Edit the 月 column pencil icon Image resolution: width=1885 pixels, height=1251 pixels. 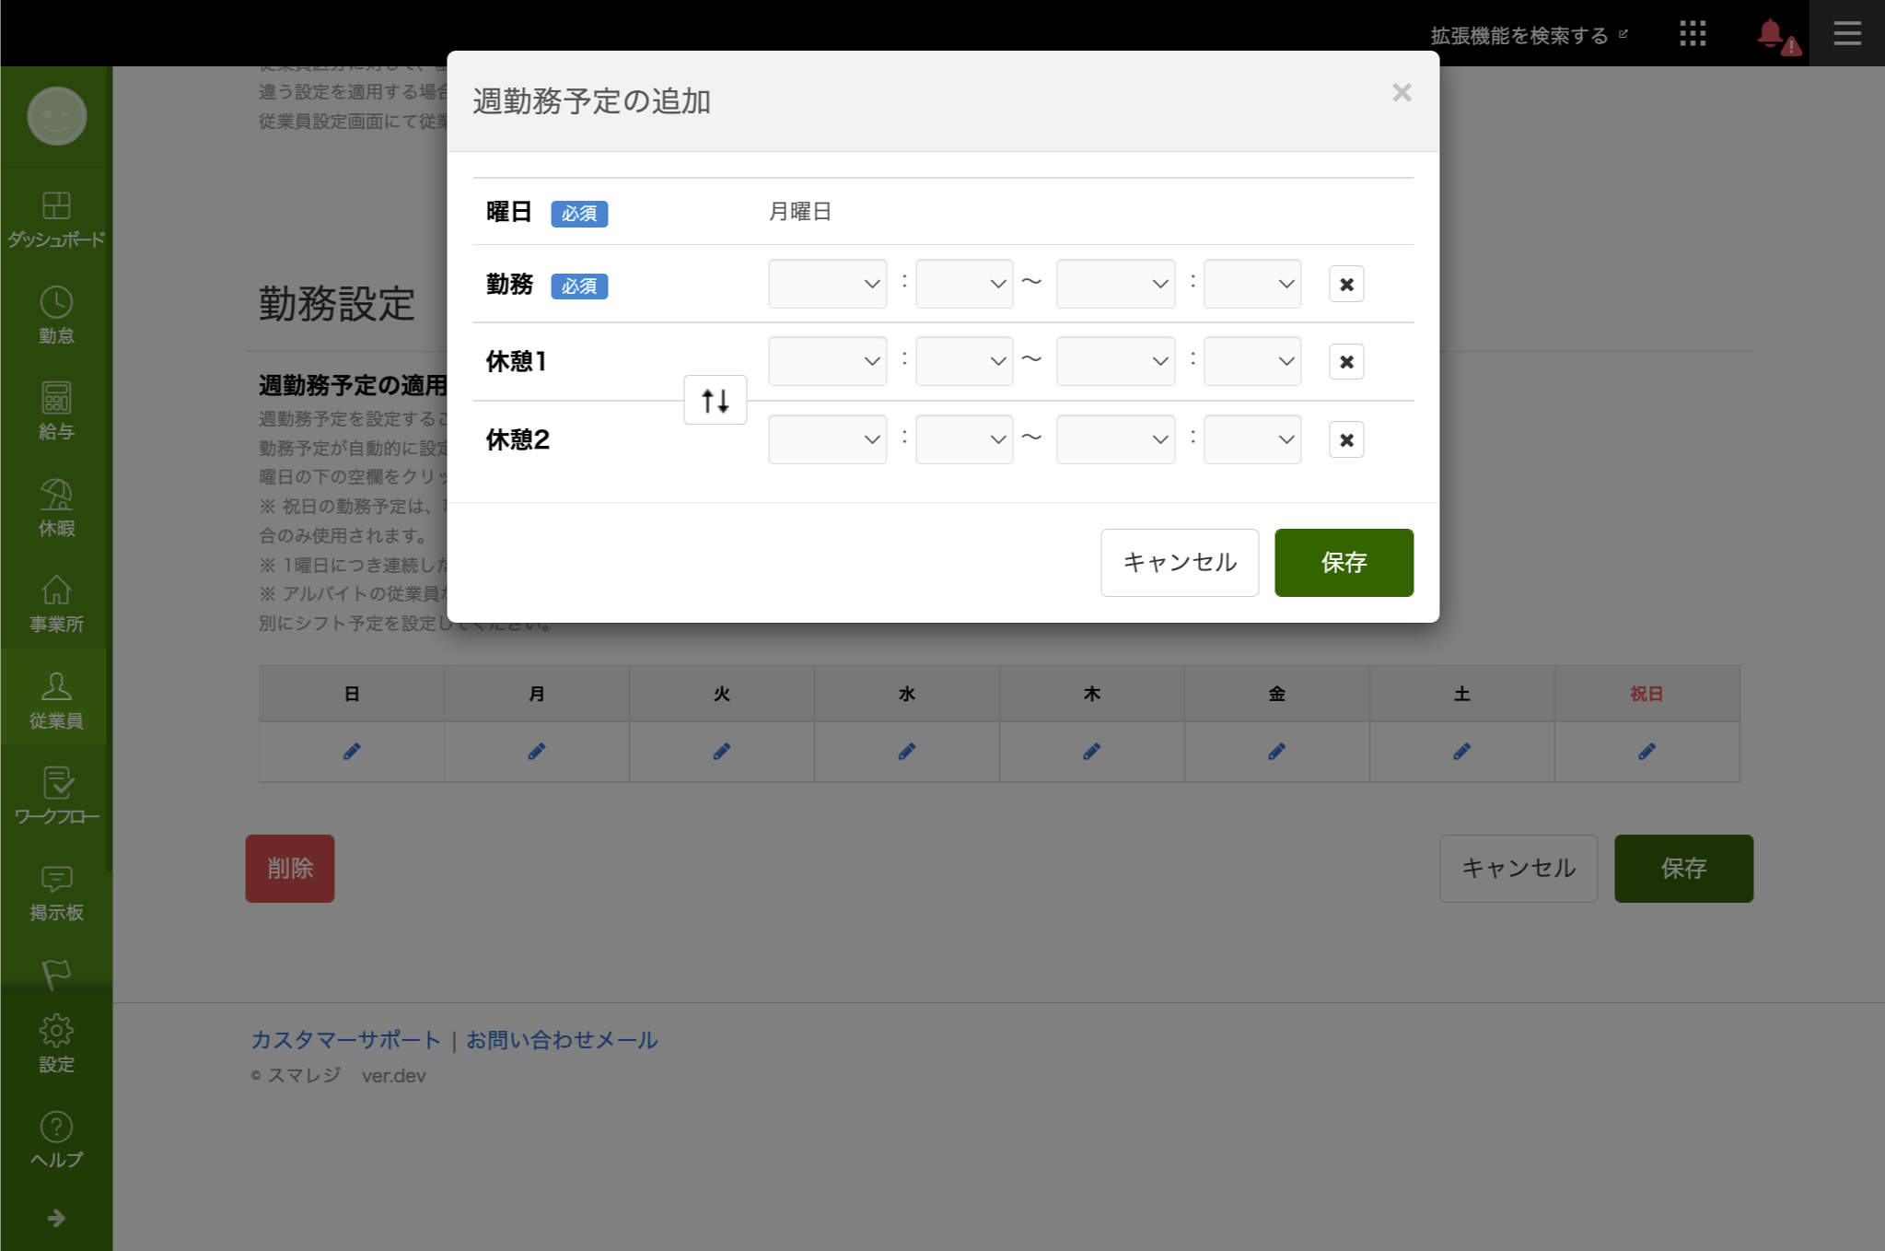click(x=537, y=752)
